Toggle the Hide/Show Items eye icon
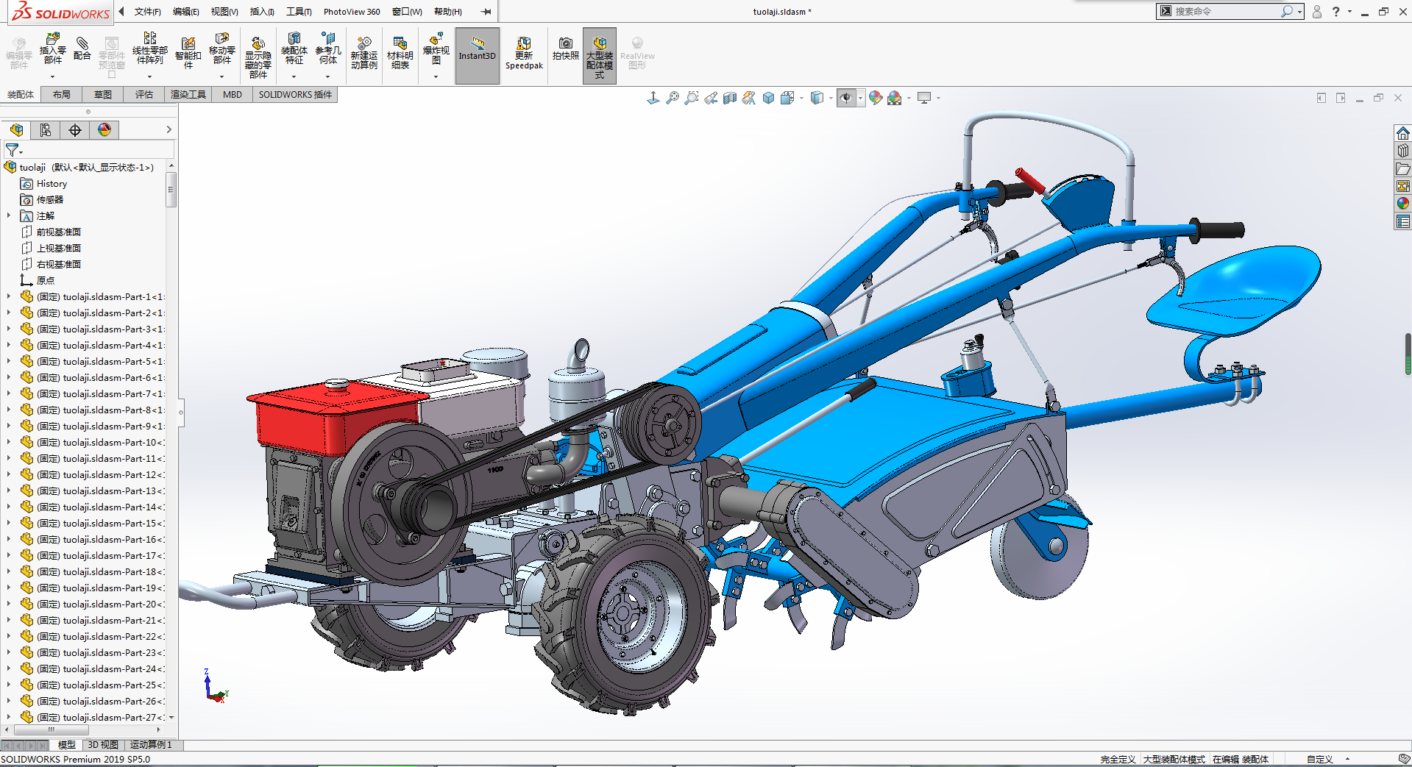Screen dimensions: 1412x767 [x=846, y=98]
